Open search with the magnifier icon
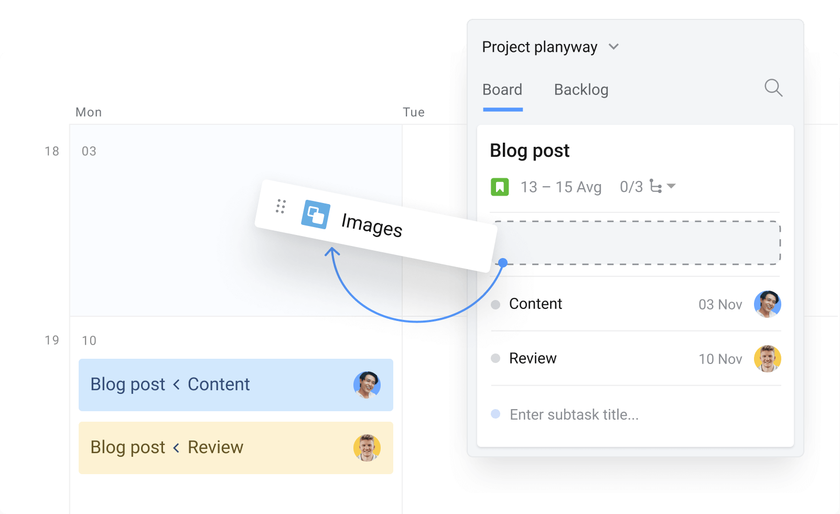This screenshot has width=840, height=514. pos(773,88)
